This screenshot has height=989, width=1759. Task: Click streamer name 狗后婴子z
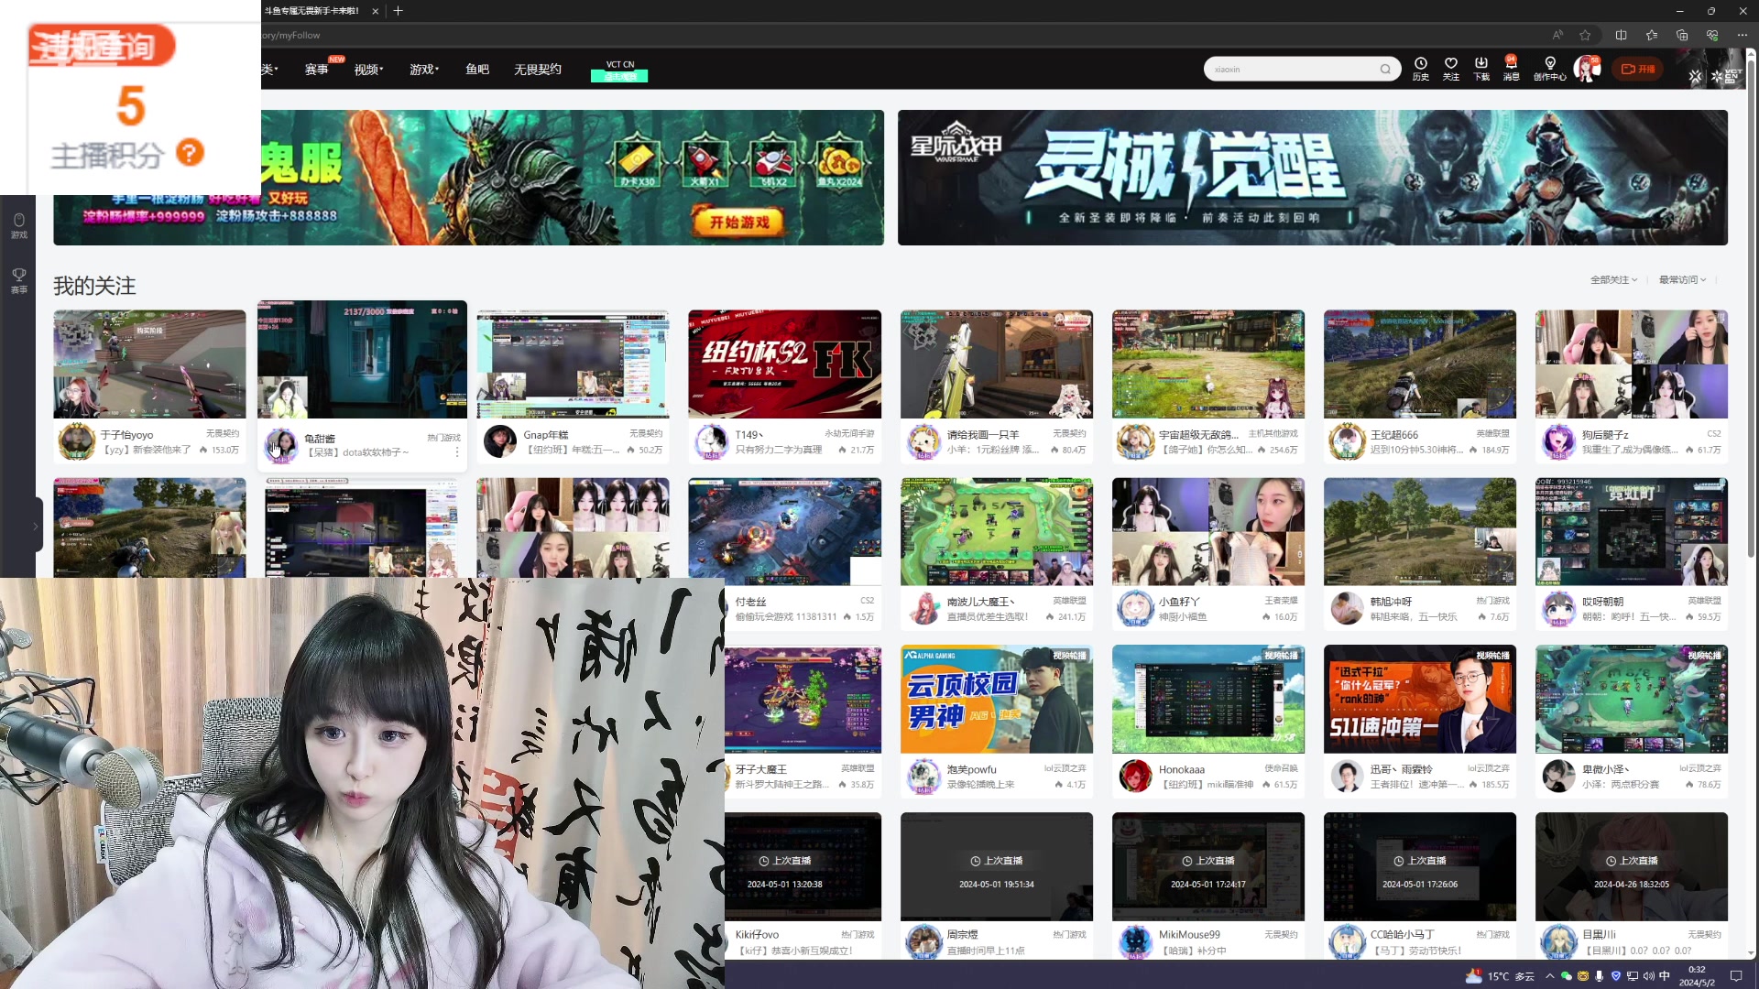click(x=1605, y=435)
